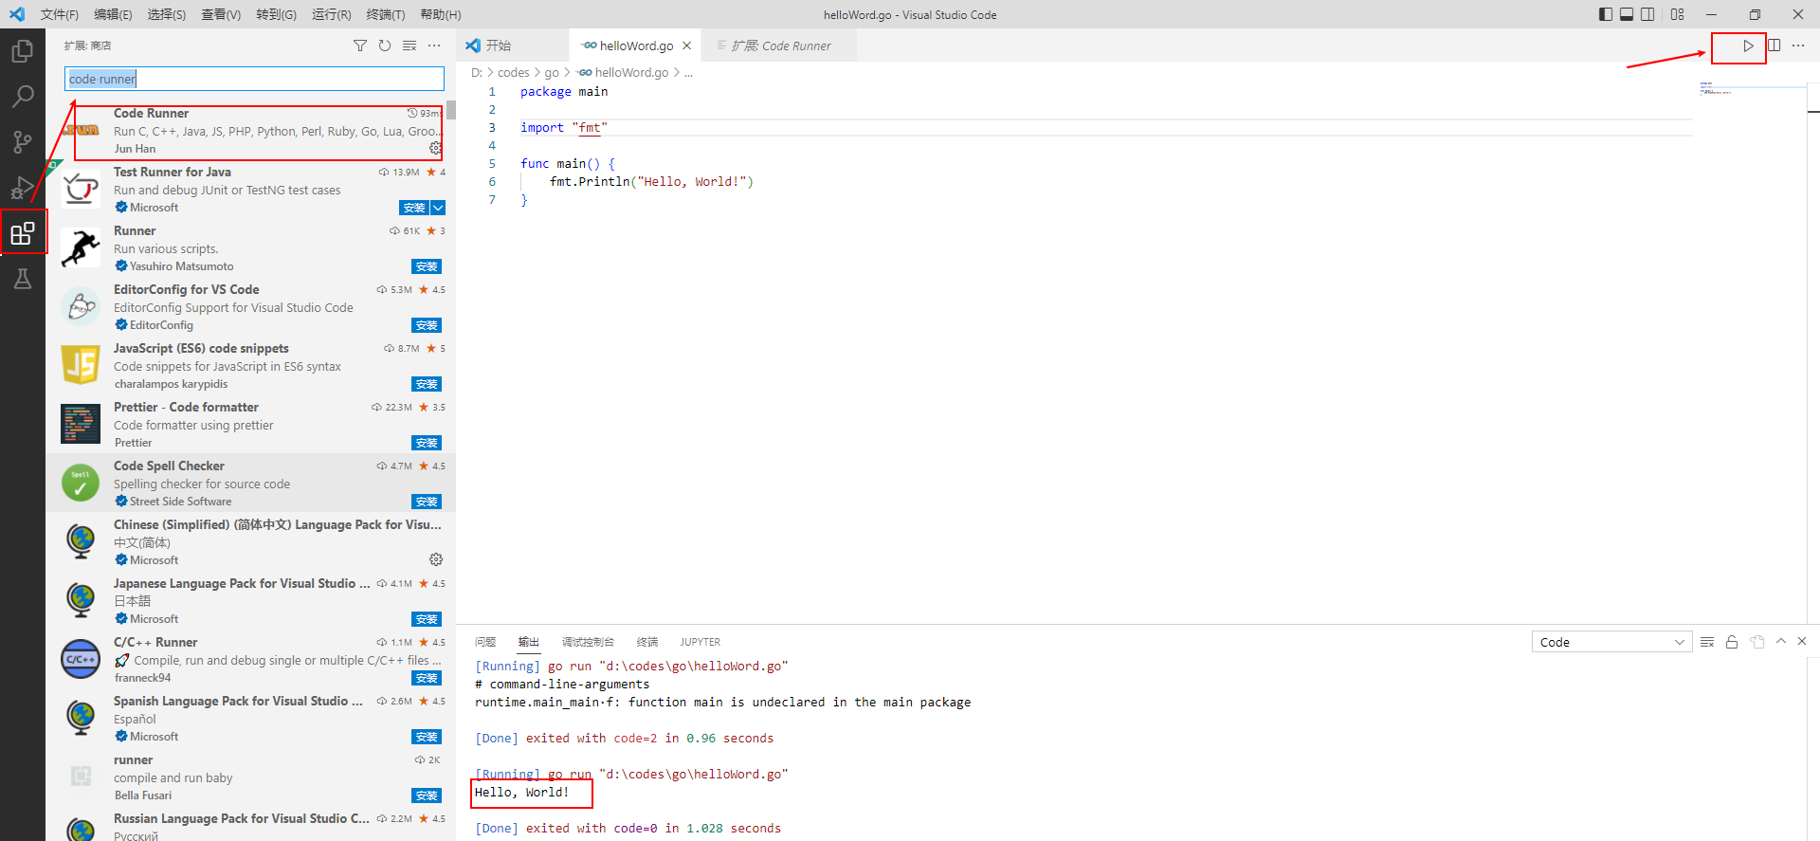Open the Explorer view in activity bar
Viewport: 1820px width, 841px height.
23,51
